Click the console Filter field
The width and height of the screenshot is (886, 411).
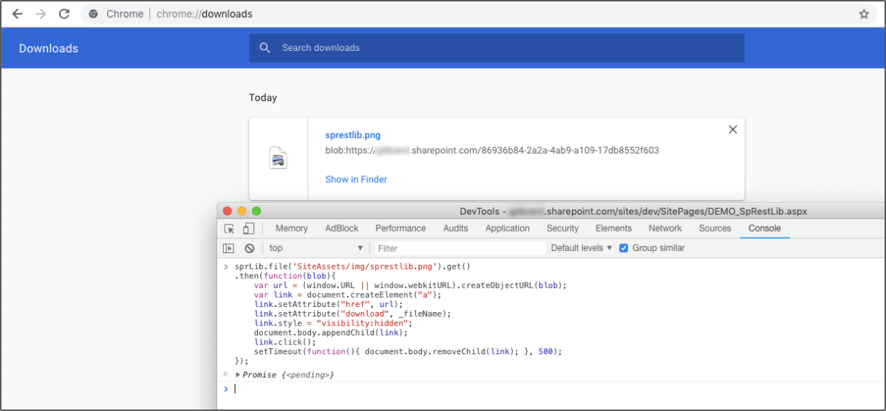tap(459, 248)
